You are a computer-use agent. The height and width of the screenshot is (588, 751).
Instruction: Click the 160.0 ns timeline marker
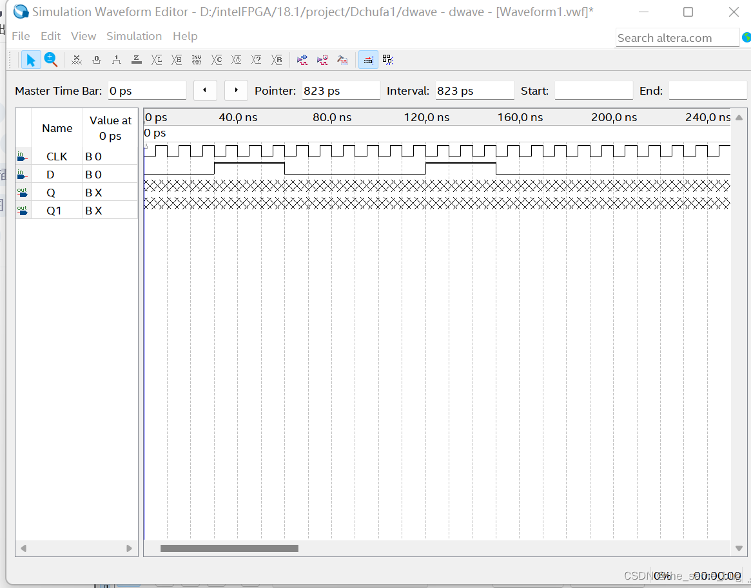tap(520, 117)
